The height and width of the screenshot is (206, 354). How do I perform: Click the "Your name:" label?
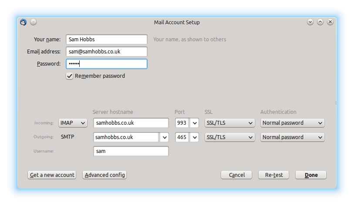click(x=47, y=40)
